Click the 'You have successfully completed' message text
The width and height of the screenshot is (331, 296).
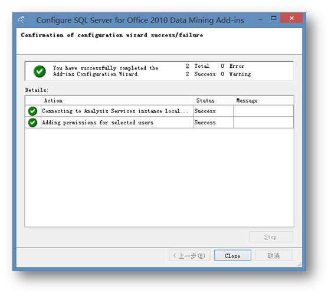click(x=106, y=71)
